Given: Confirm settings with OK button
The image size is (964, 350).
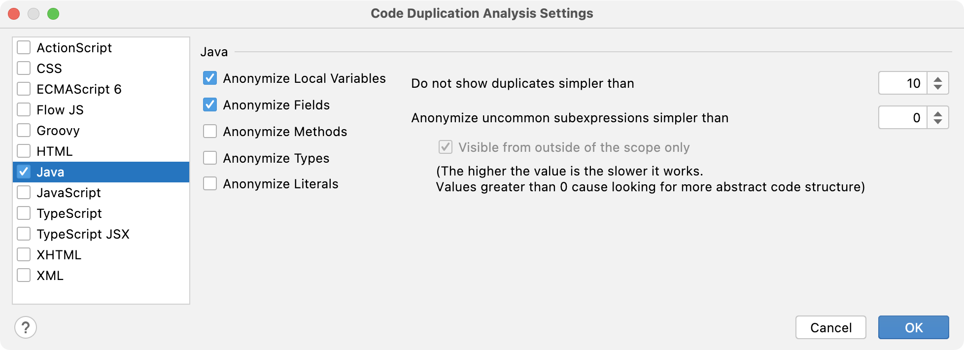Looking at the screenshot, I should click(x=914, y=327).
